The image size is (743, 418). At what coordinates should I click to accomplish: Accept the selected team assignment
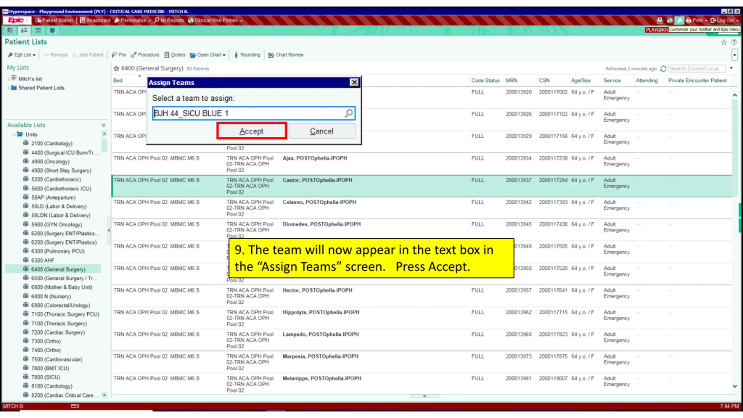(x=252, y=131)
